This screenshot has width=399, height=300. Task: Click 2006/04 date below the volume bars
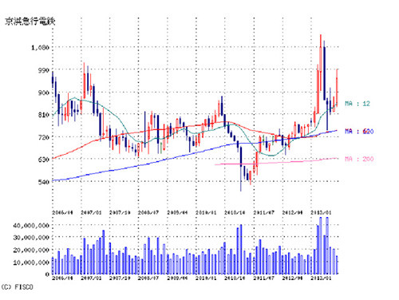[62, 278]
